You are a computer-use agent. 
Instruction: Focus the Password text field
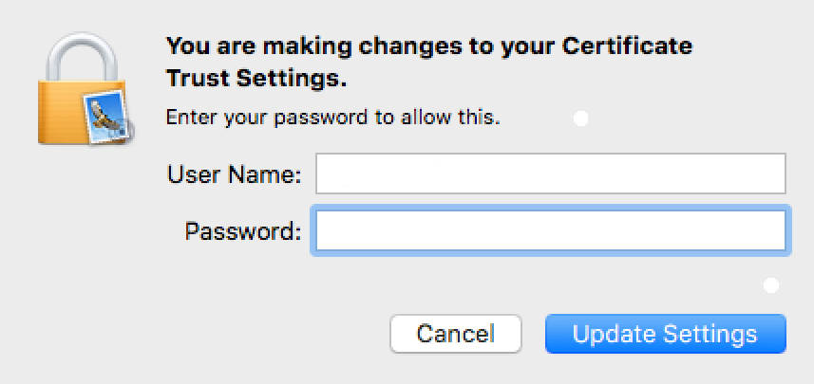point(551,230)
